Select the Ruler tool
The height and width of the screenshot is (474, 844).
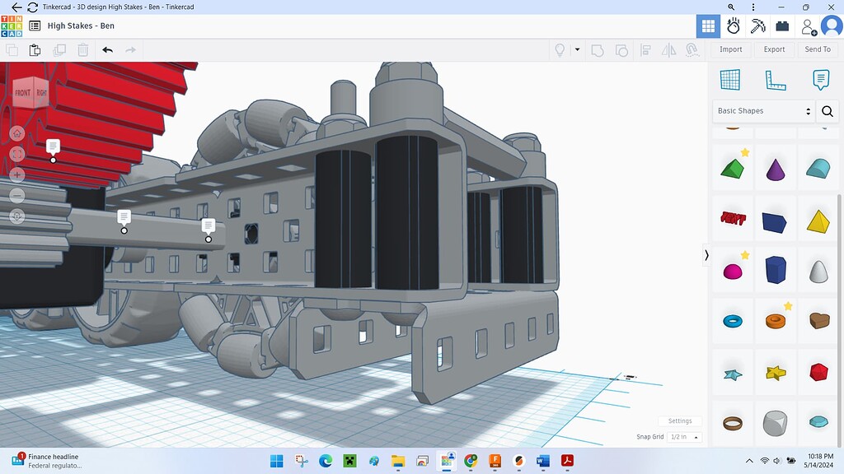(775, 80)
